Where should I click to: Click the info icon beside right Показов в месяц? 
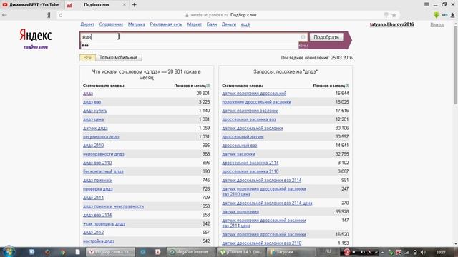point(347,86)
